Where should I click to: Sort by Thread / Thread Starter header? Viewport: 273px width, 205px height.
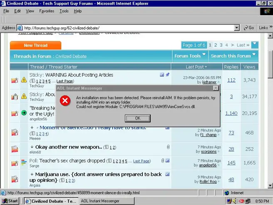pos(54,67)
